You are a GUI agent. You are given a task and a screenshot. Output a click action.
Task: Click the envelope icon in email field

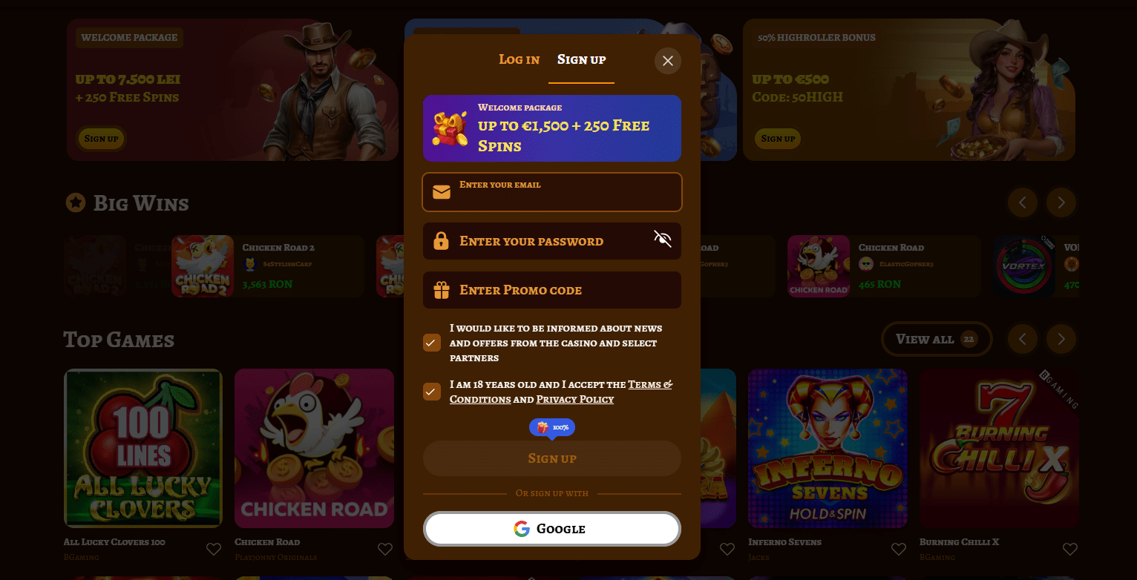(x=442, y=192)
